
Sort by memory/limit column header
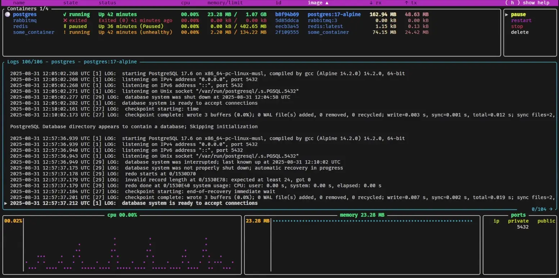pos(225,3)
